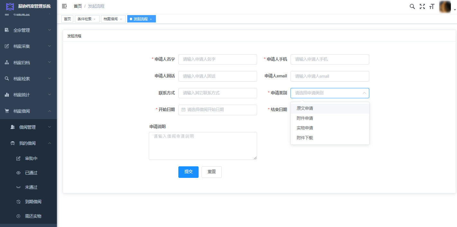Click the font size adjustment icon
This screenshot has width=457, height=227.
432,6
